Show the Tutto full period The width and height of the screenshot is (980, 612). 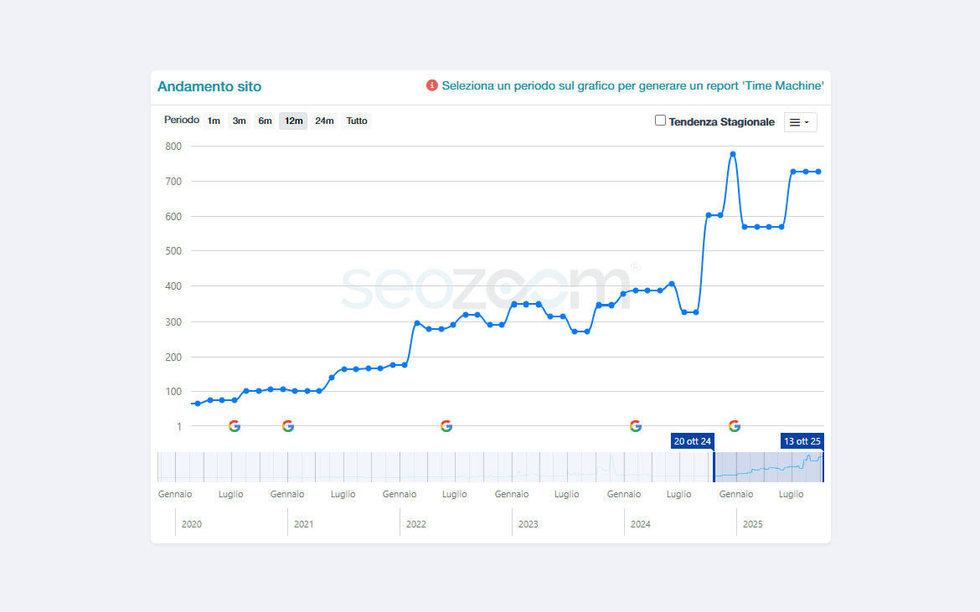357,121
